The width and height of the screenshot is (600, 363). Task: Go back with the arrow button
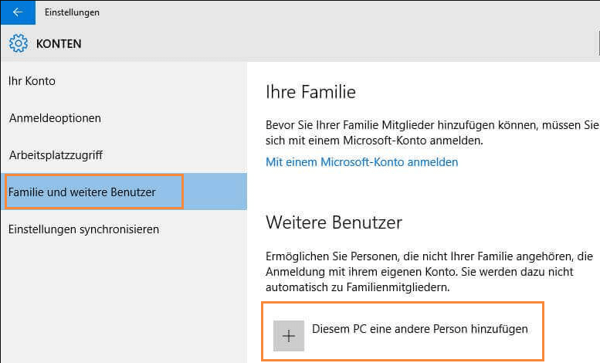18,12
